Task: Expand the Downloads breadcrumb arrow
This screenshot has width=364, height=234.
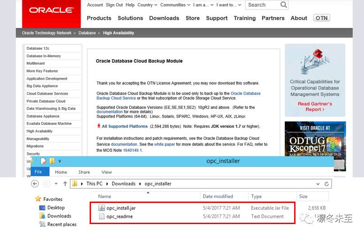Action: pyautogui.click(x=140, y=184)
